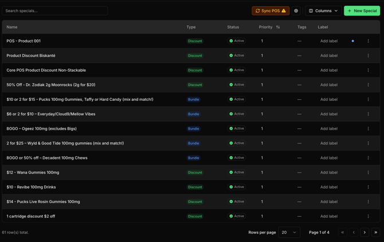Open row menu for $12 Wana Gummies
The width and height of the screenshot is (384, 242).
tap(368, 173)
